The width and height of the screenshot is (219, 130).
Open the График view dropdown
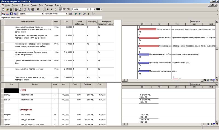pos(42,14)
